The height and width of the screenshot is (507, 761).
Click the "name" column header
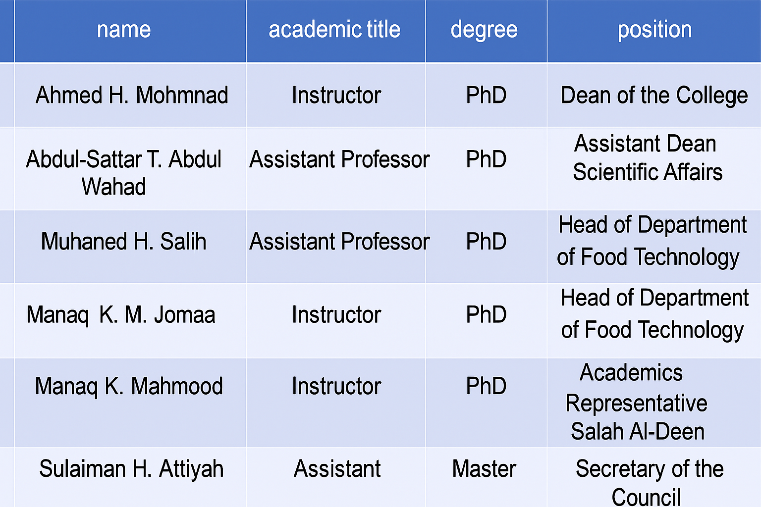point(124,30)
